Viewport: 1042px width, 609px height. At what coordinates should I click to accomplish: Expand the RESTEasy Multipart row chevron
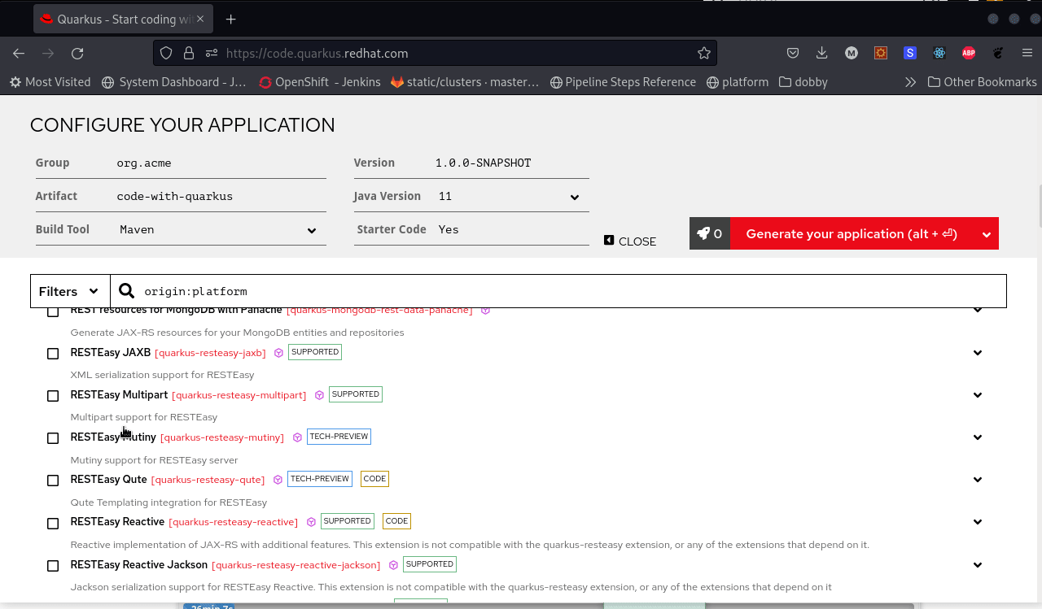[978, 395]
